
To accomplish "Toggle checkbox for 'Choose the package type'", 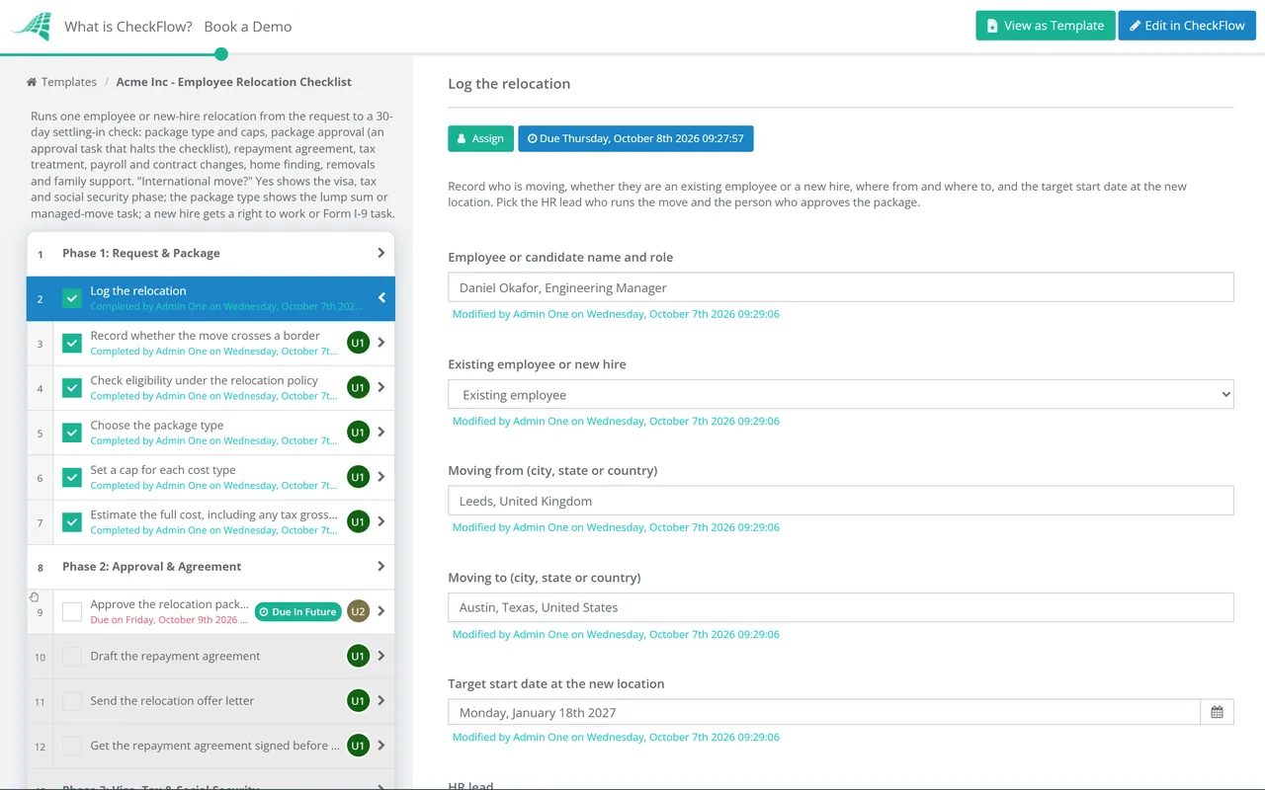I will 72,433.
